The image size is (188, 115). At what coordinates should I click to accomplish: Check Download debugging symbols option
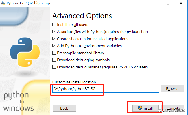point(54,60)
